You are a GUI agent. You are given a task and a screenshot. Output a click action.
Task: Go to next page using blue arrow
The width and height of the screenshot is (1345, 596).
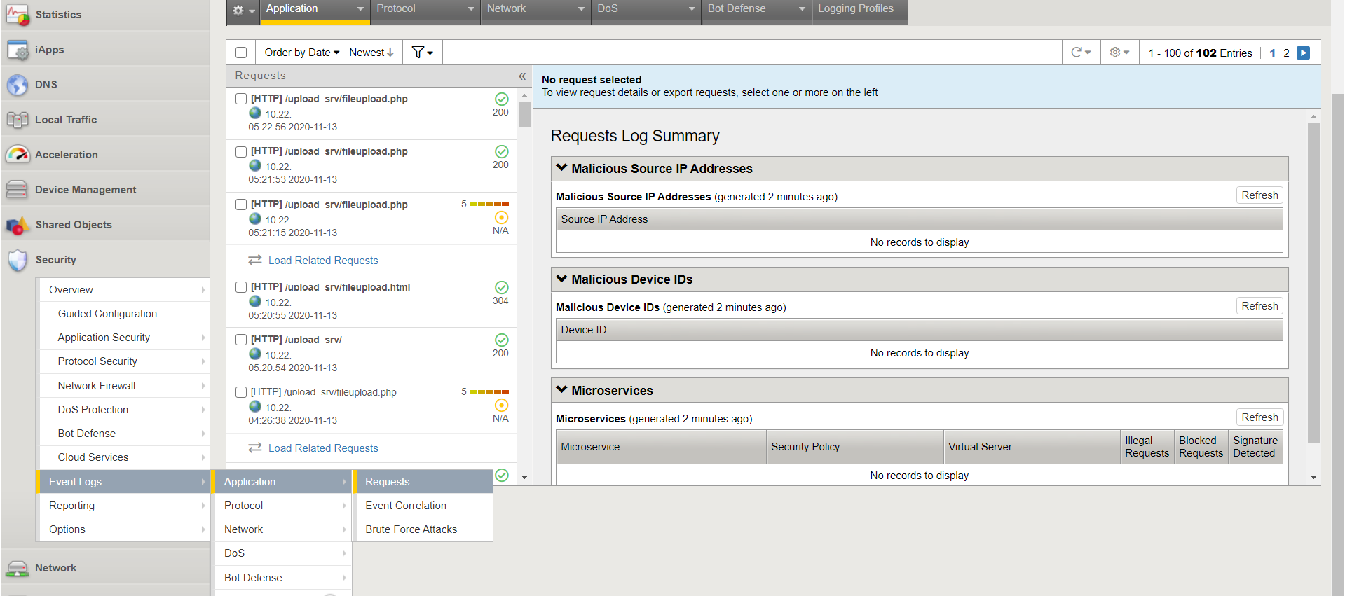point(1304,53)
